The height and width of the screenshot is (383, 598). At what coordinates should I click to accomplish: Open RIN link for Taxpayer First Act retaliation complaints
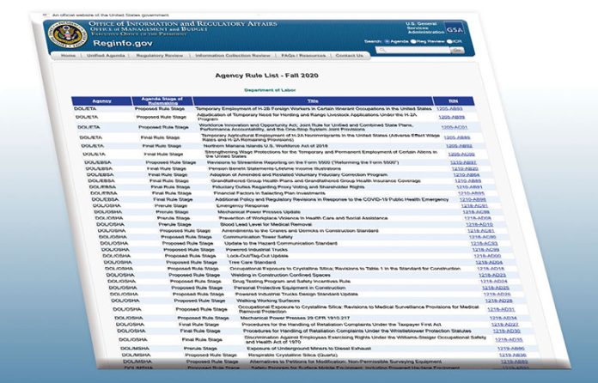pos(505,325)
